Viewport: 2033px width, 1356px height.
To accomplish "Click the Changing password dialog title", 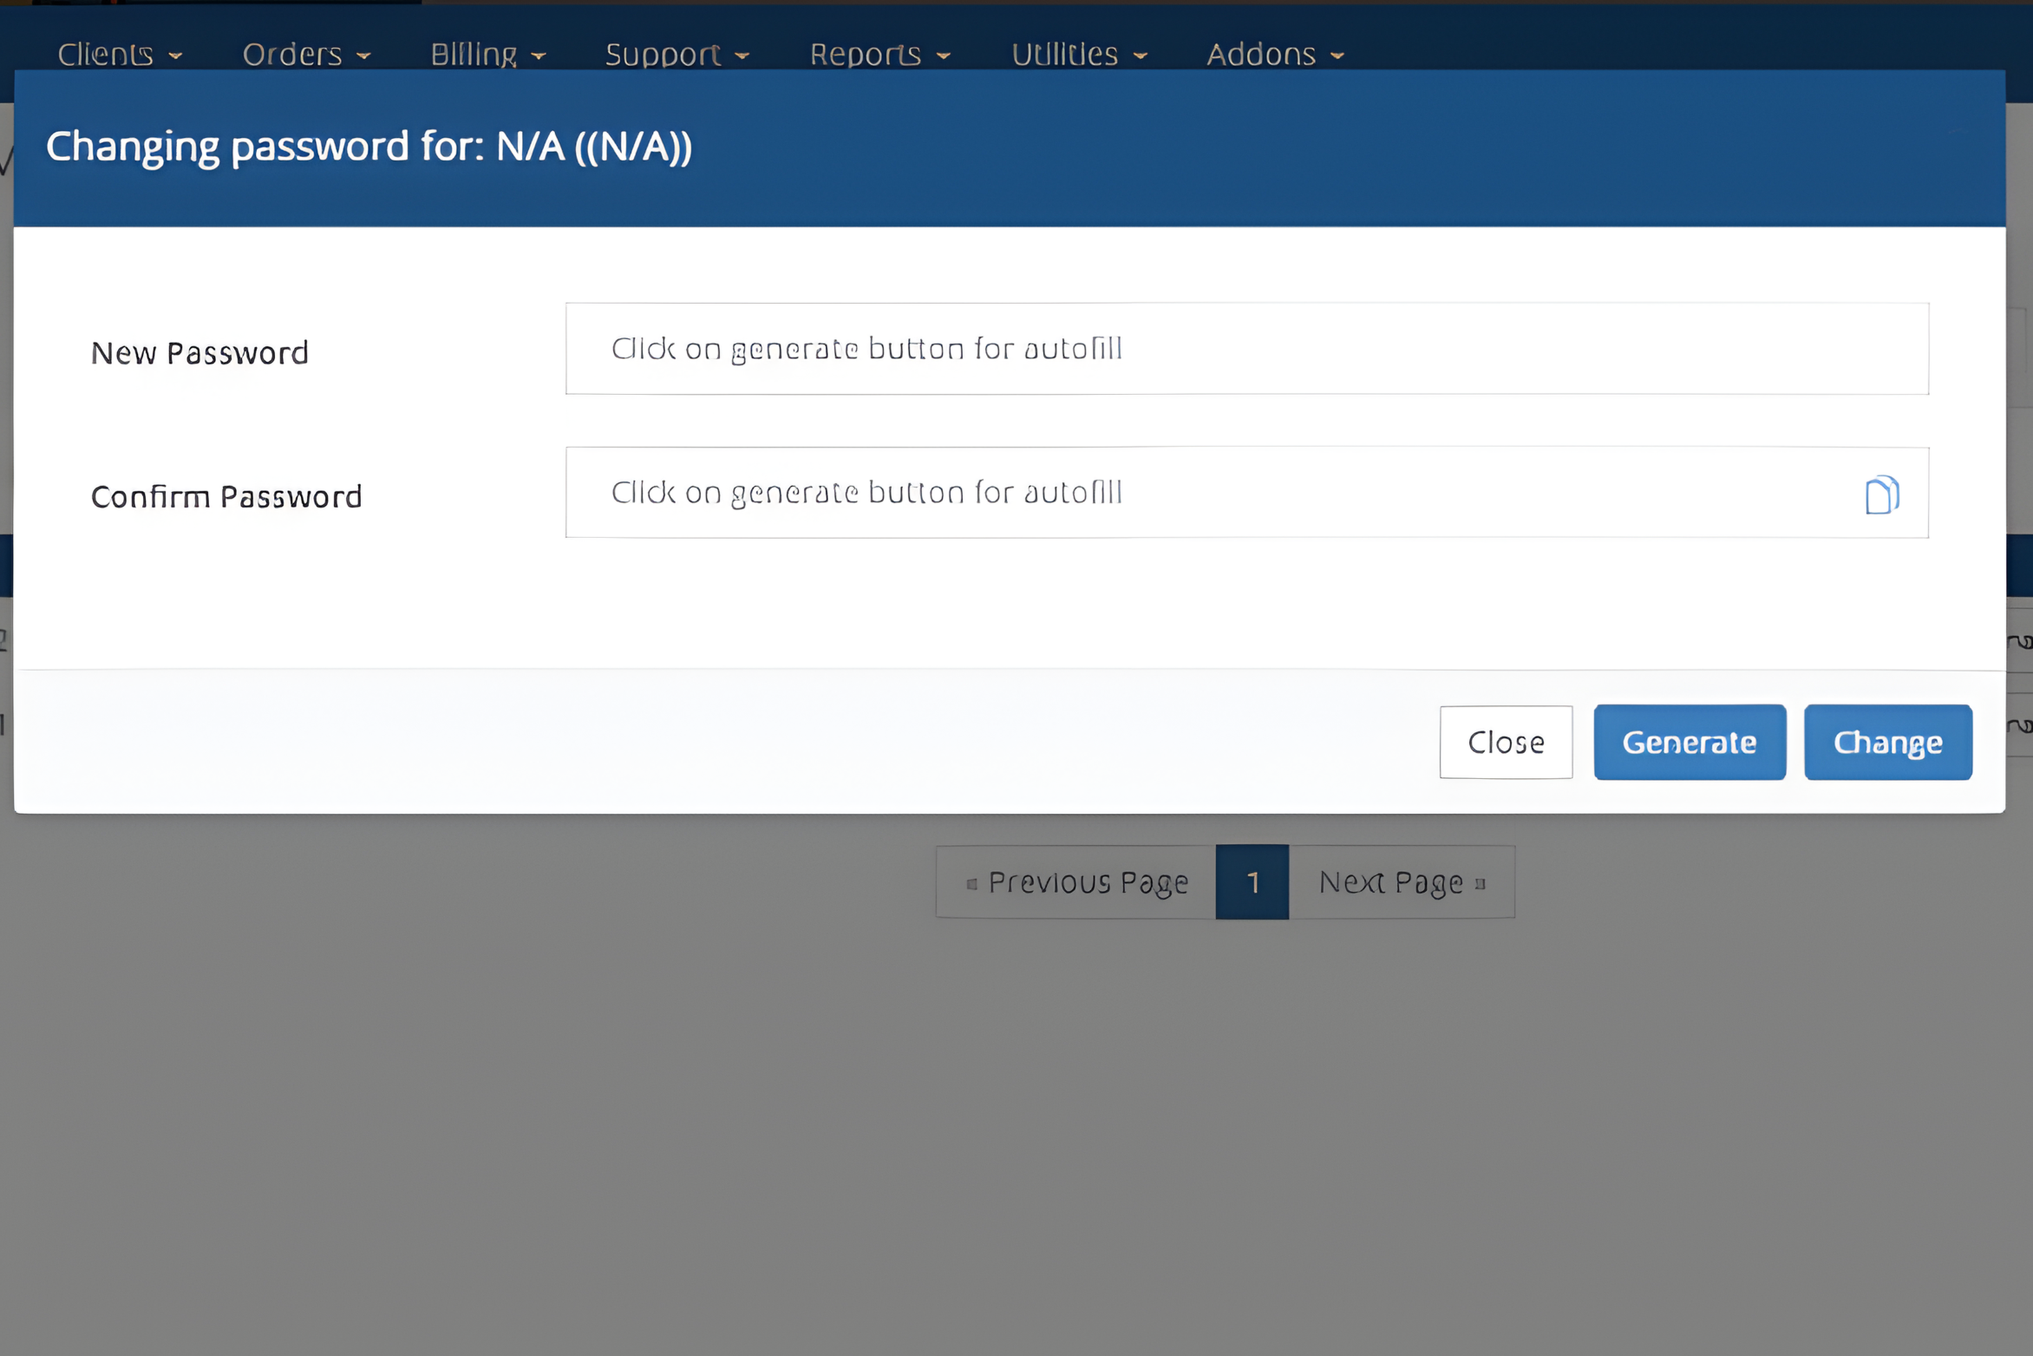I will click(x=369, y=147).
